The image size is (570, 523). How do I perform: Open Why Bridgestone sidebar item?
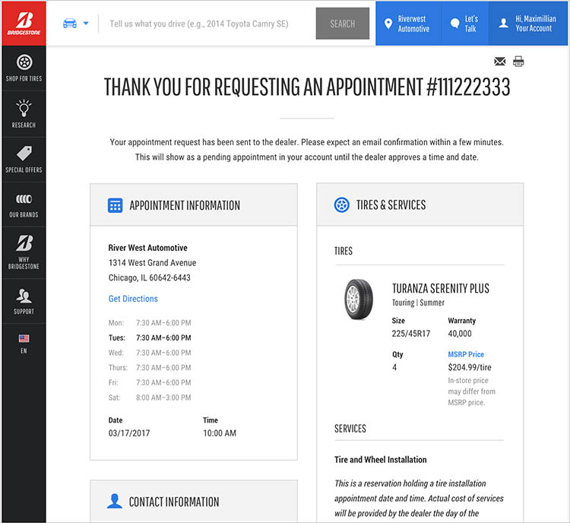click(23, 252)
